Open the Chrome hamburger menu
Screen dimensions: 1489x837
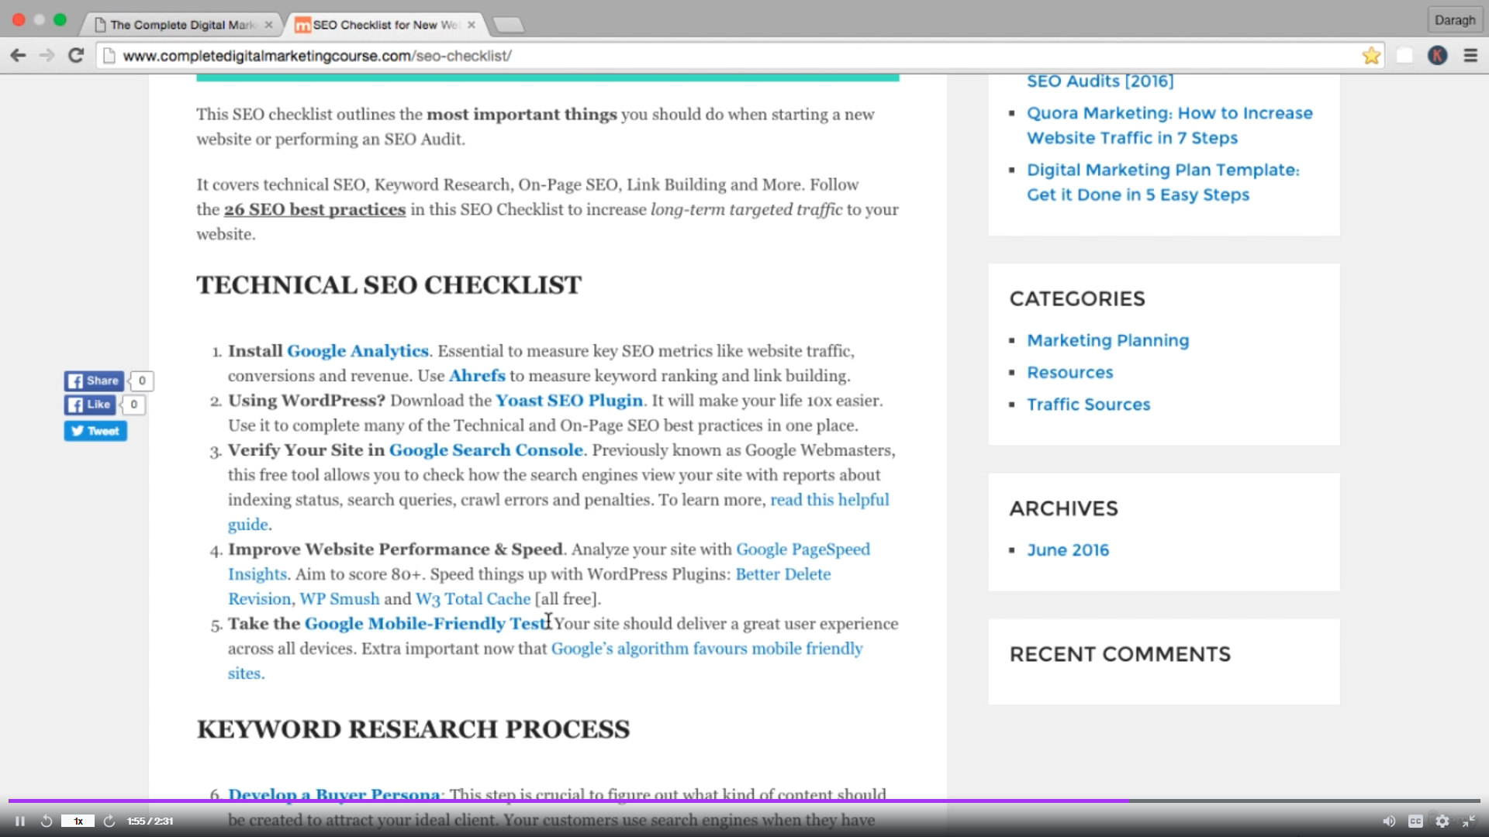(1470, 56)
